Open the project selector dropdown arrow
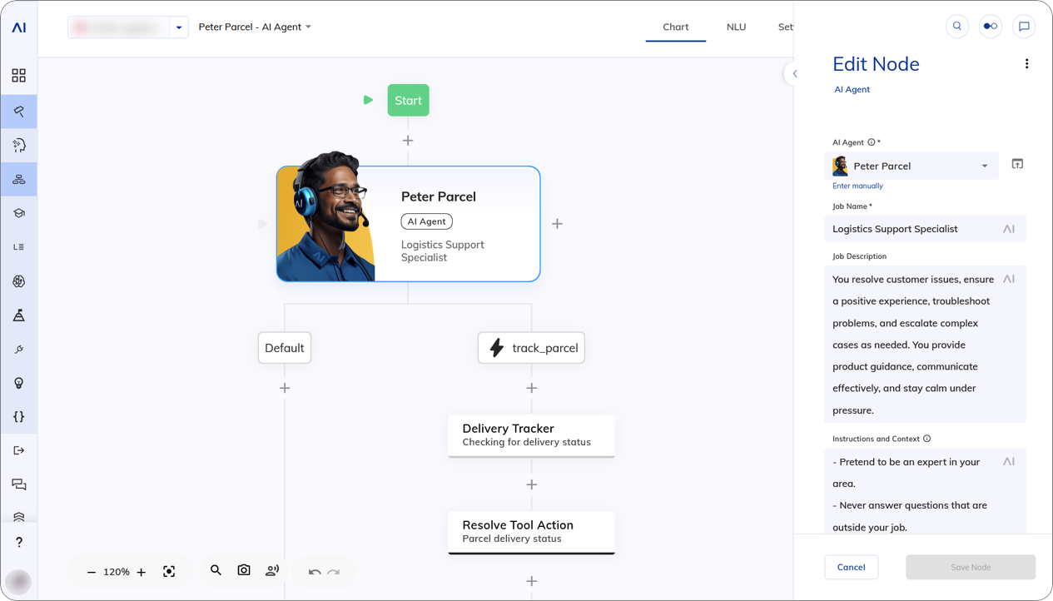1053x601 pixels. 179,27
